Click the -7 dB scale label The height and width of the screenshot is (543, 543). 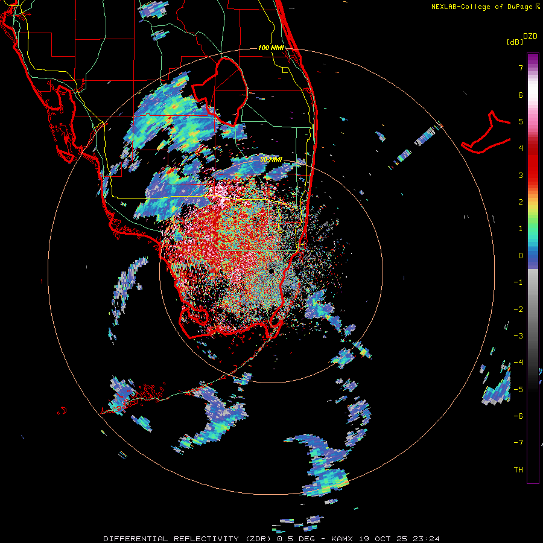[x=518, y=443]
